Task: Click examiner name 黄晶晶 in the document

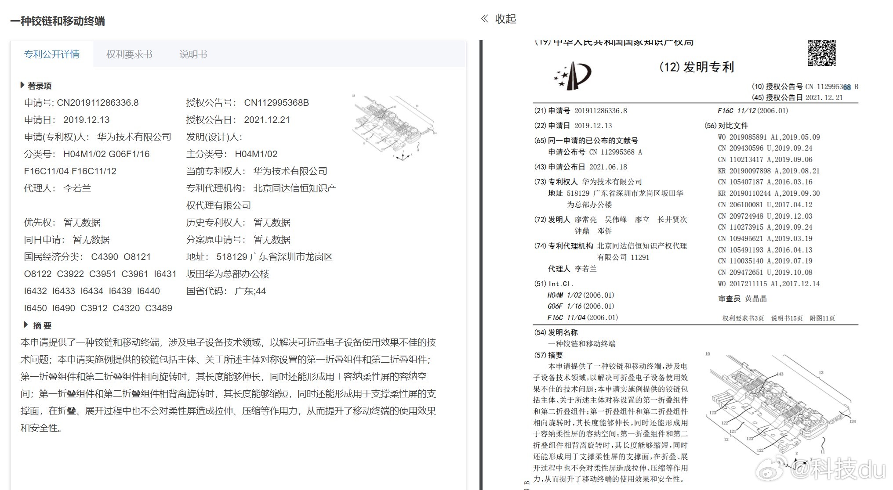Action: coord(756,299)
